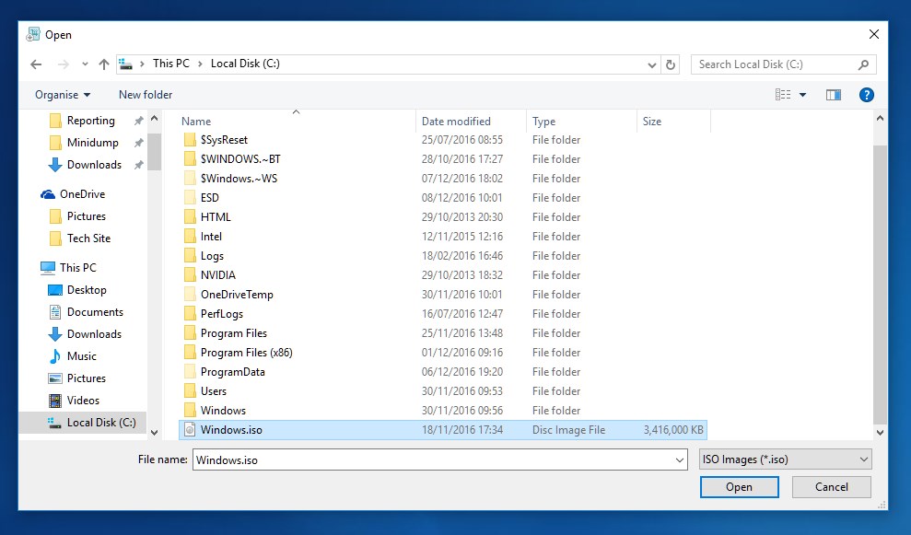Open ISO Images (*.iso) filter dropdown
911x535 pixels.
[x=786, y=459]
